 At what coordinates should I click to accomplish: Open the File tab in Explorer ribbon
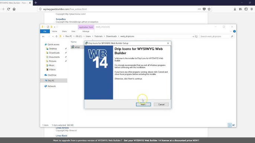tap(45, 31)
